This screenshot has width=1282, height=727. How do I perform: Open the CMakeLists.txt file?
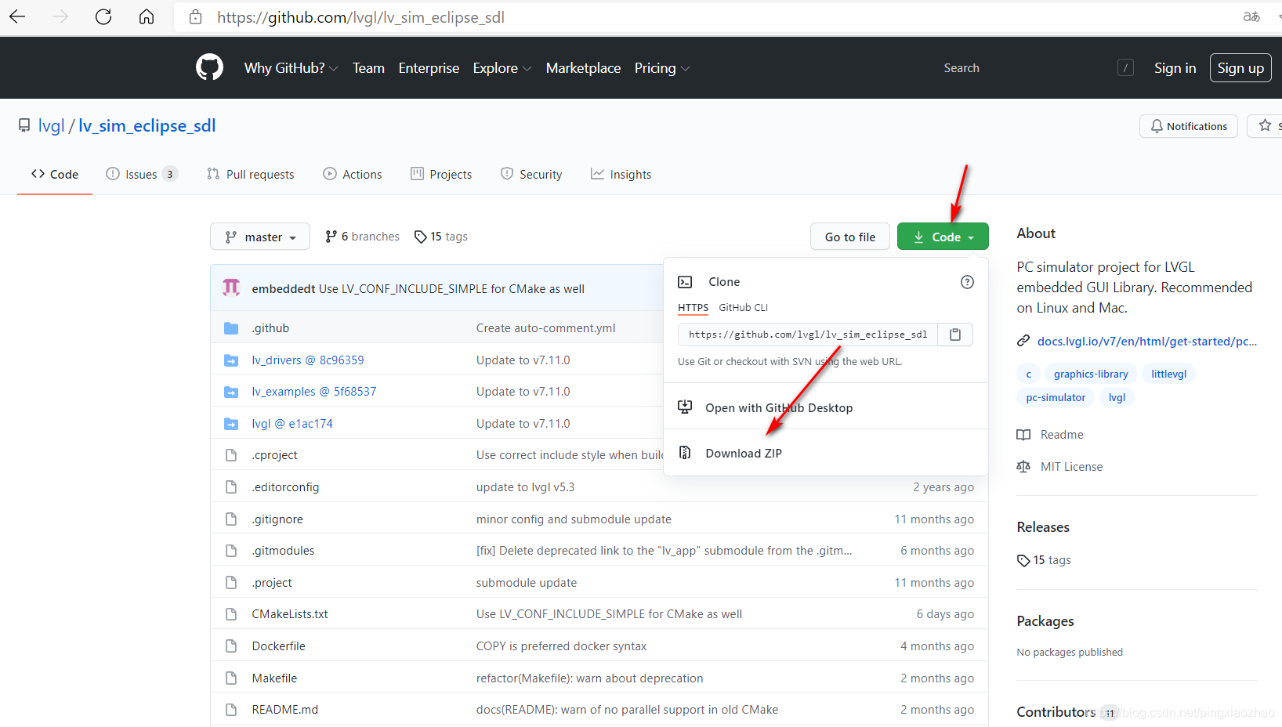290,614
